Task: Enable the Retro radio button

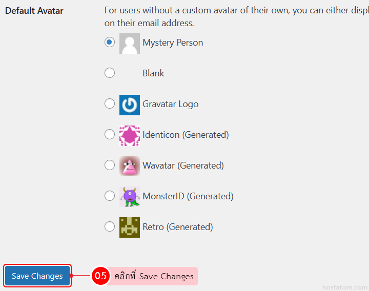Action: click(x=110, y=227)
